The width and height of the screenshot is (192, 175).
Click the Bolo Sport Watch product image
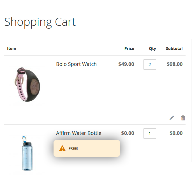(x=27, y=84)
